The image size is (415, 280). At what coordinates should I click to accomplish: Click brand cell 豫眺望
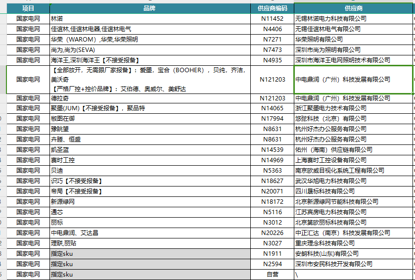[x=150, y=129]
